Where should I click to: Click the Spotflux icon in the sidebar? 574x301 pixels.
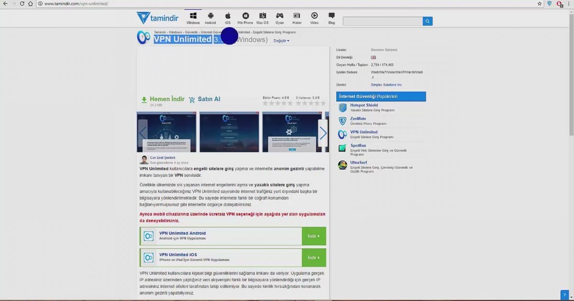click(x=342, y=148)
